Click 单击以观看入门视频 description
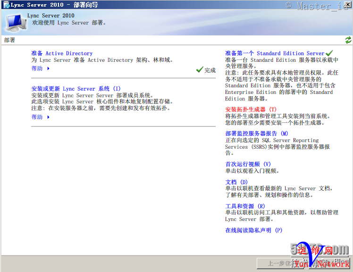Screen dimensions: 353x272 tap(252, 171)
